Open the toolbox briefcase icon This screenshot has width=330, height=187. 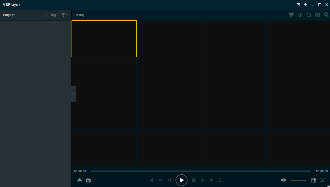[x=88, y=180]
